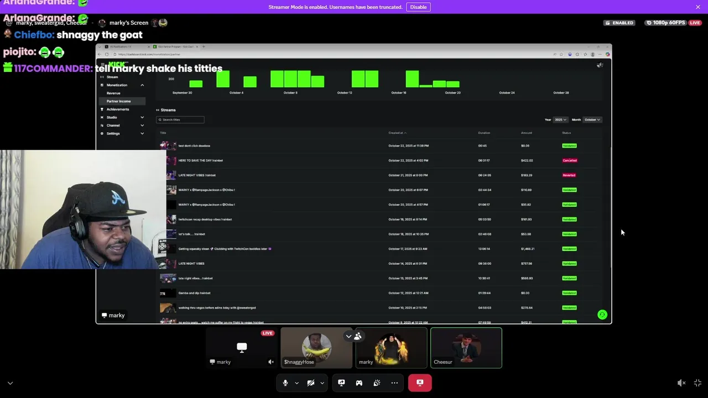The width and height of the screenshot is (708, 398).
Task: Exit full screen view icon
Action: coord(697,383)
